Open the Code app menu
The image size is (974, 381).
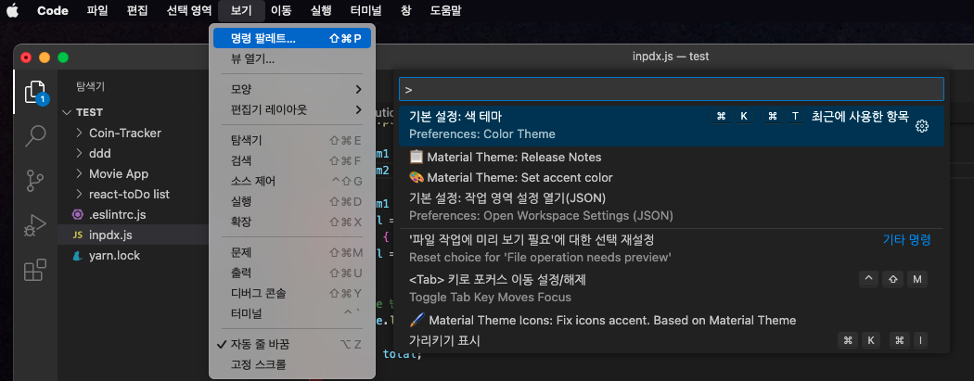(x=53, y=10)
